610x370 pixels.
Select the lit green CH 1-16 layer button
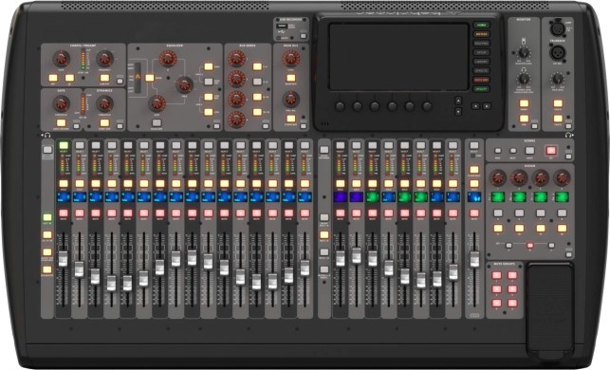click(x=47, y=217)
